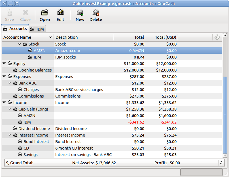
Task: Click the Delete account toolbar icon
Action: [x=96, y=12]
